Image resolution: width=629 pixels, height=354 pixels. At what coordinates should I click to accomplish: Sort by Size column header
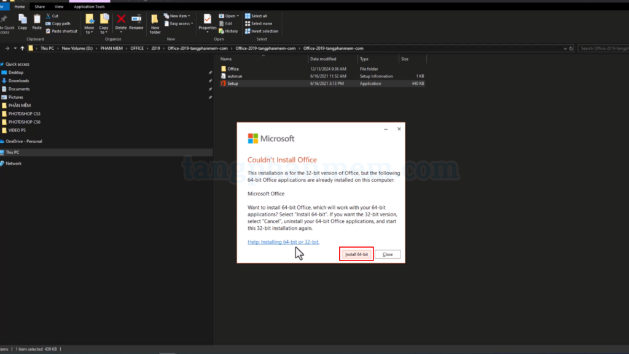[412, 59]
